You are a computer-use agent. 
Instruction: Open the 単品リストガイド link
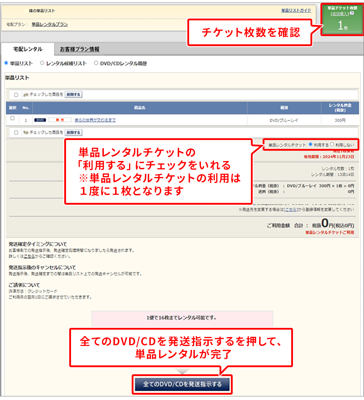click(x=296, y=11)
